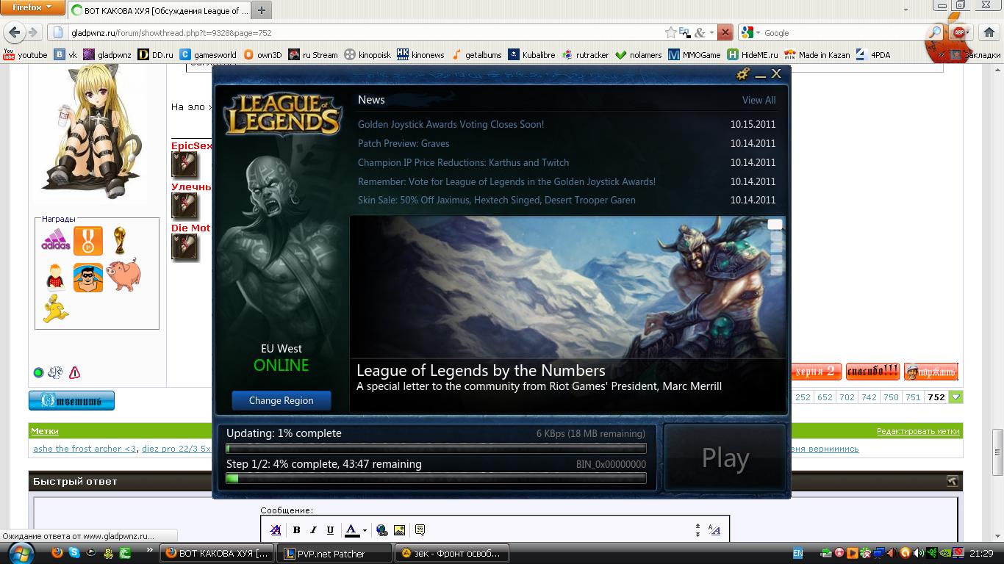Click the Change Region button
Image resolution: width=1004 pixels, height=564 pixels.
[x=282, y=401]
